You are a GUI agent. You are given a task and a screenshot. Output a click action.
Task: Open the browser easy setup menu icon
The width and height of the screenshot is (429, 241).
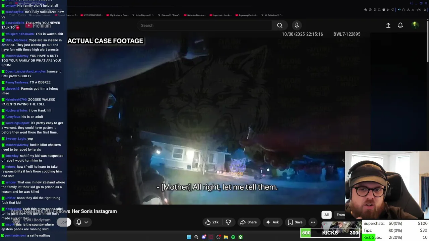coord(425,10)
